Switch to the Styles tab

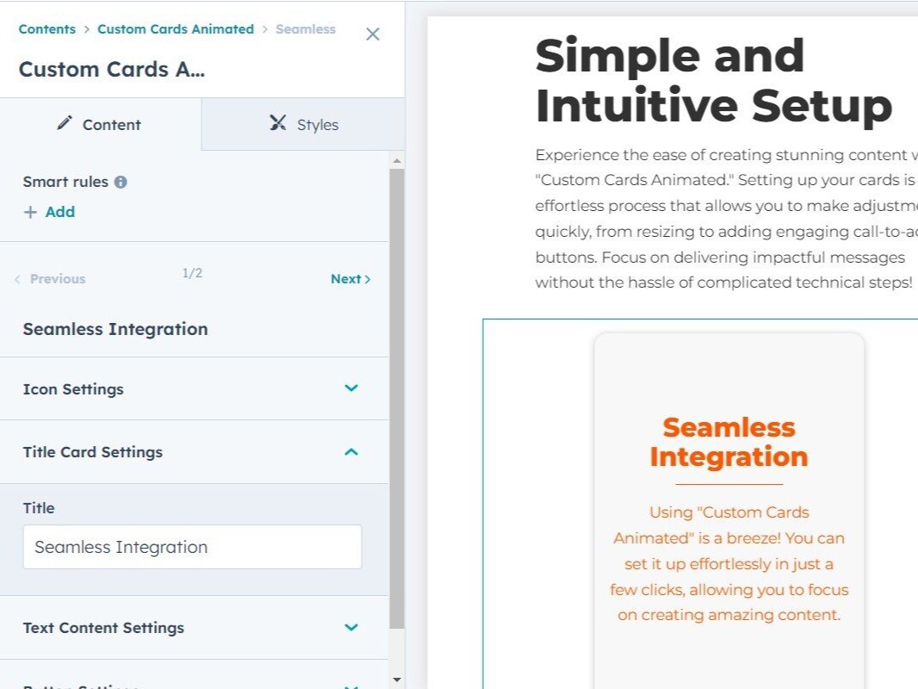click(303, 123)
